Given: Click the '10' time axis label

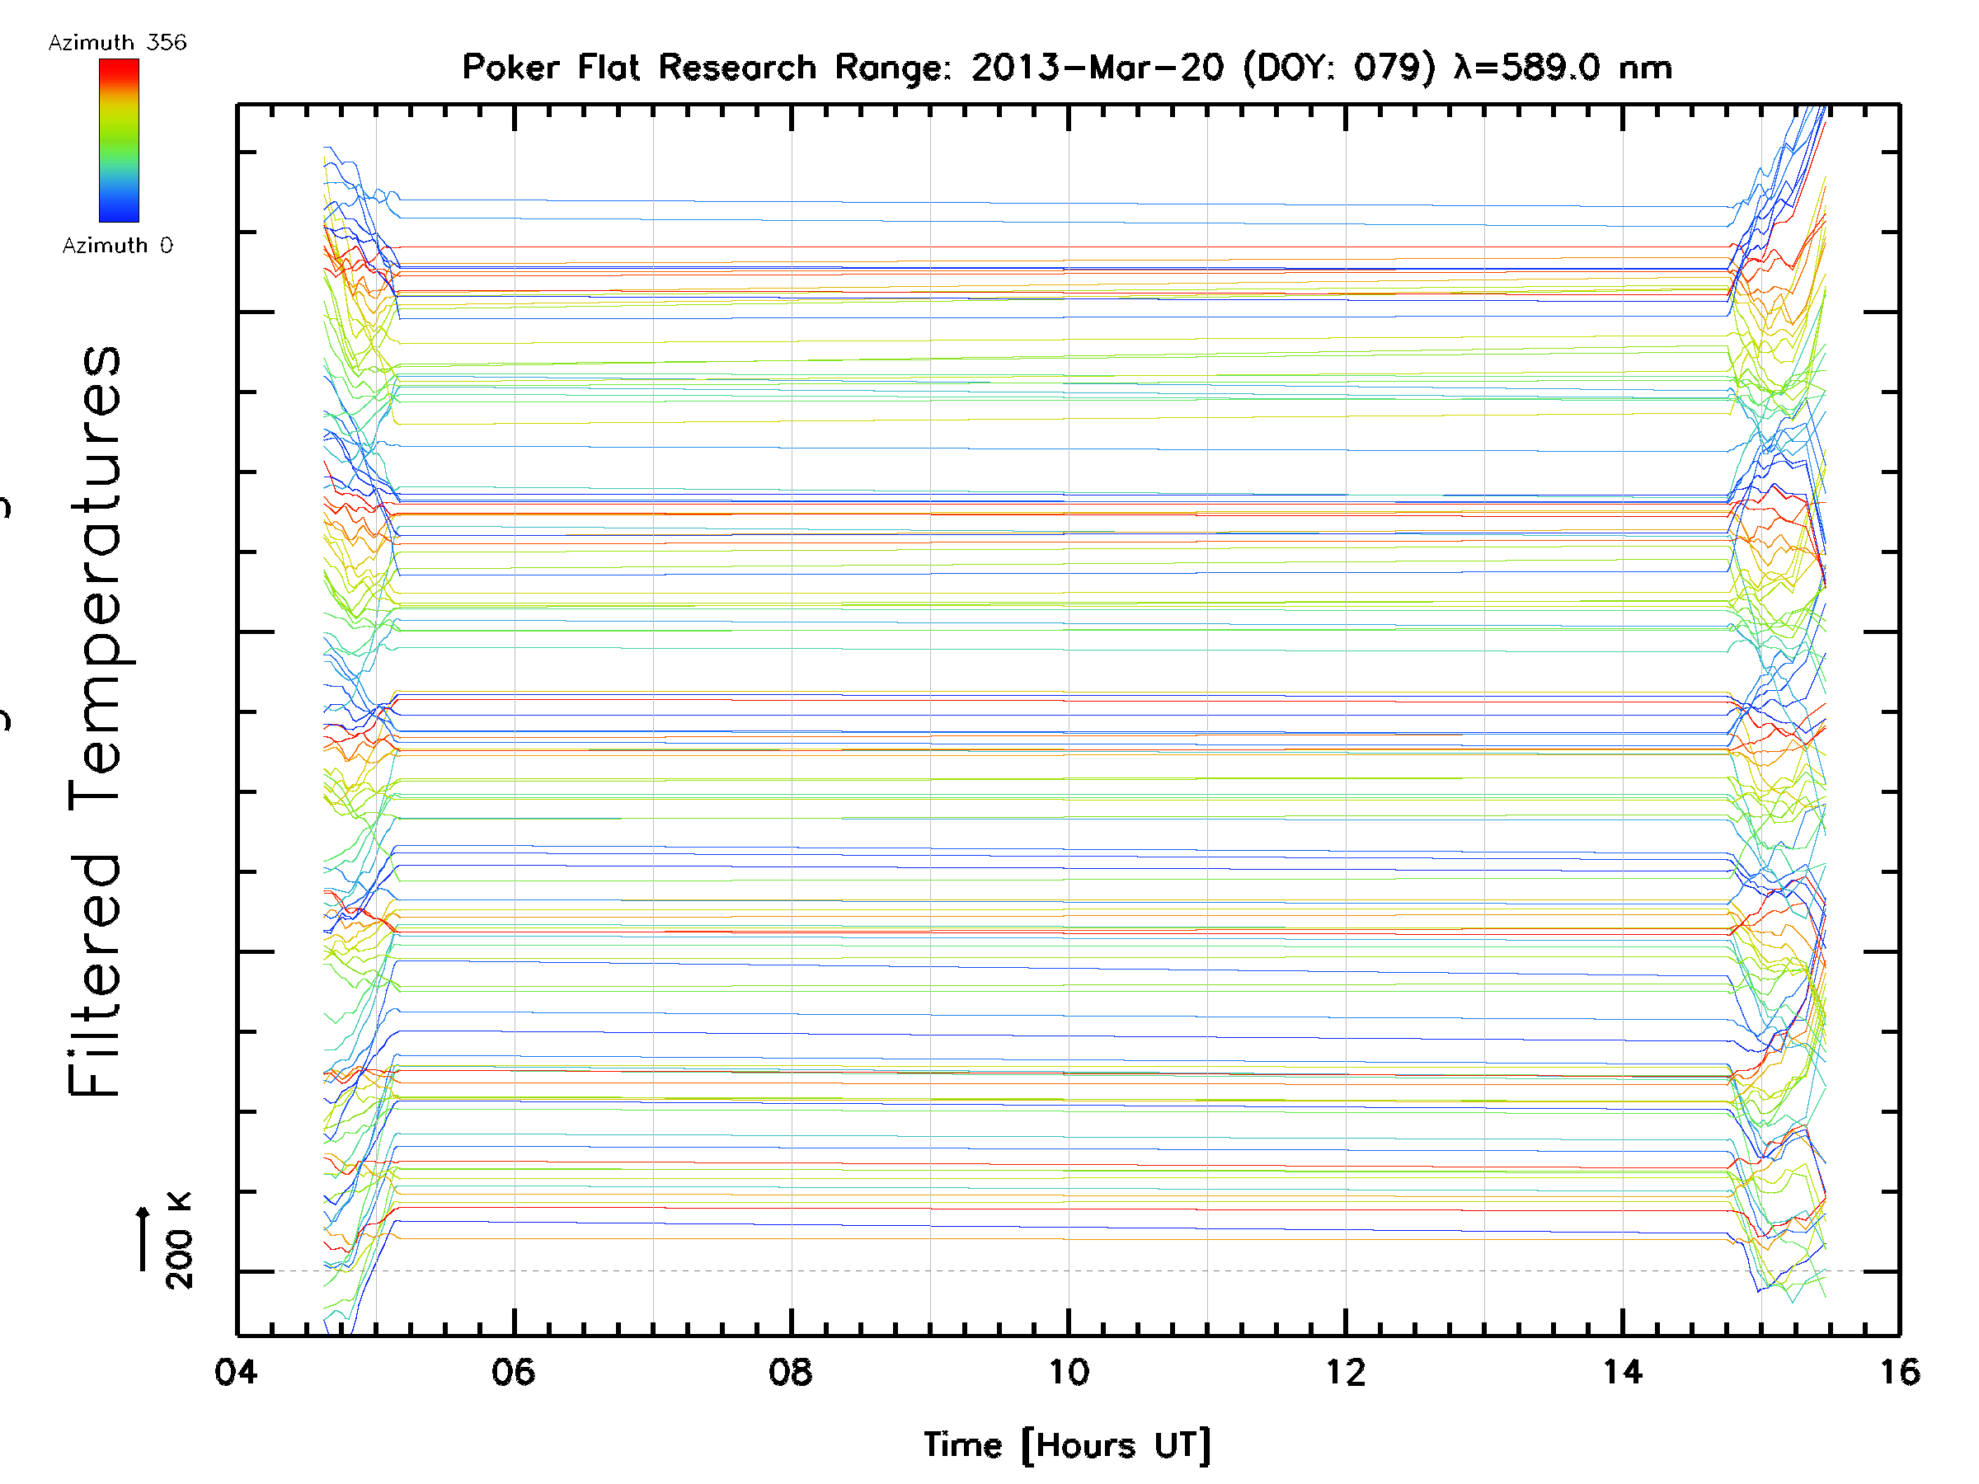Looking at the screenshot, I should [1068, 1372].
